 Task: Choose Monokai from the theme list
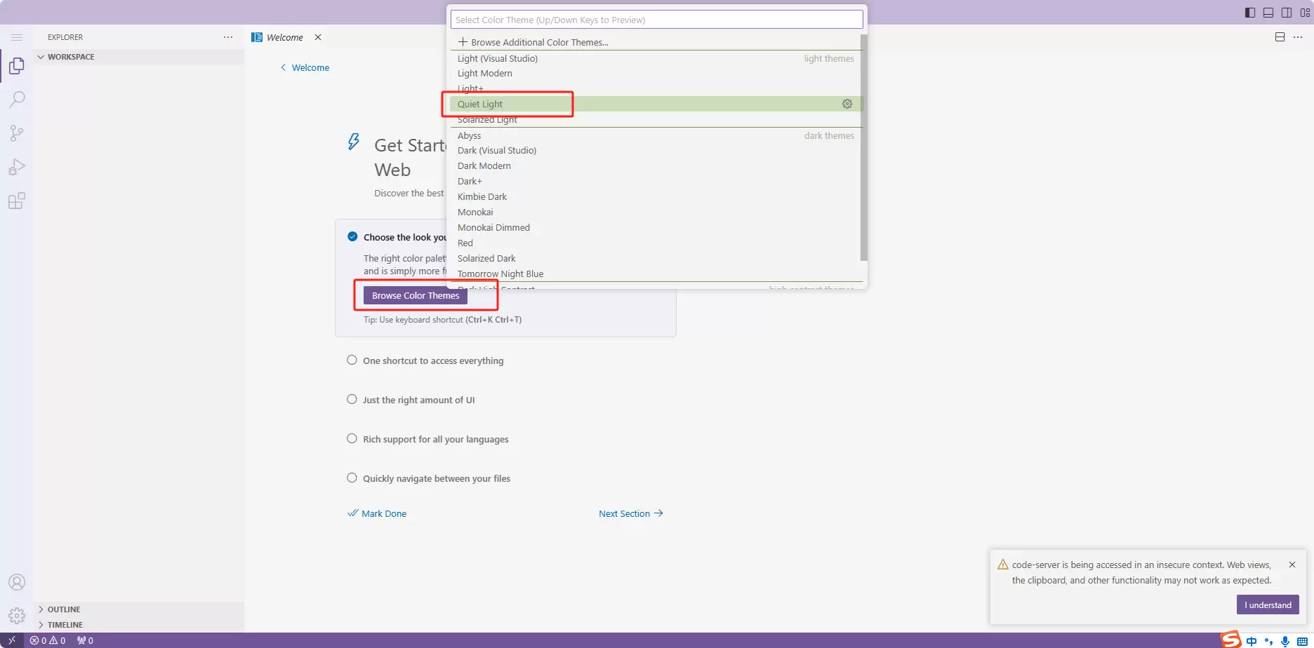pyautogui.click(x=475, y=212)
